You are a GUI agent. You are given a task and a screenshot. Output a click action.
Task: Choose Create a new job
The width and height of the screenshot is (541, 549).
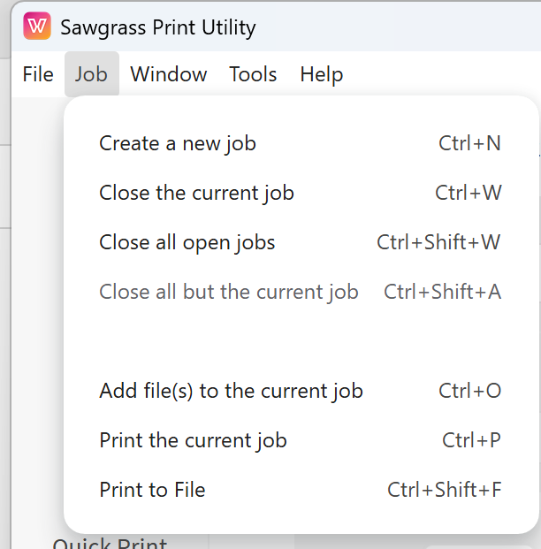click(301, 143)
